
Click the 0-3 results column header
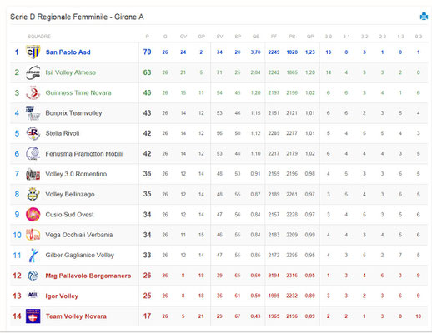(x=419, y=37)
